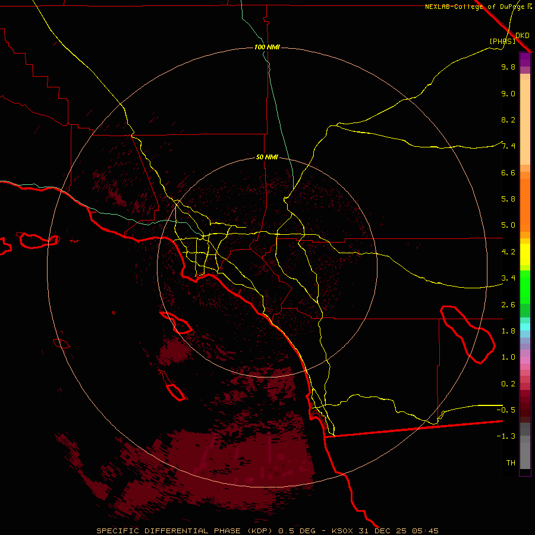
Task: Click the 6.6 color scale value
Action: tap(508, 172)
